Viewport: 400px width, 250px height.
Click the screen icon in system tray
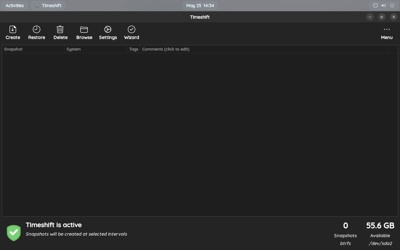click(375, 6)
